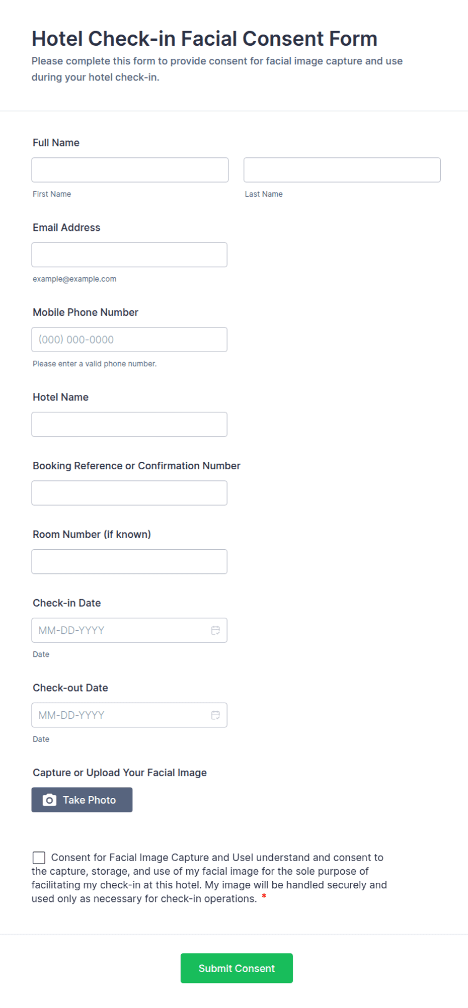Focus the First Name field
This screenshot has height=1008, width=468.
130,170
